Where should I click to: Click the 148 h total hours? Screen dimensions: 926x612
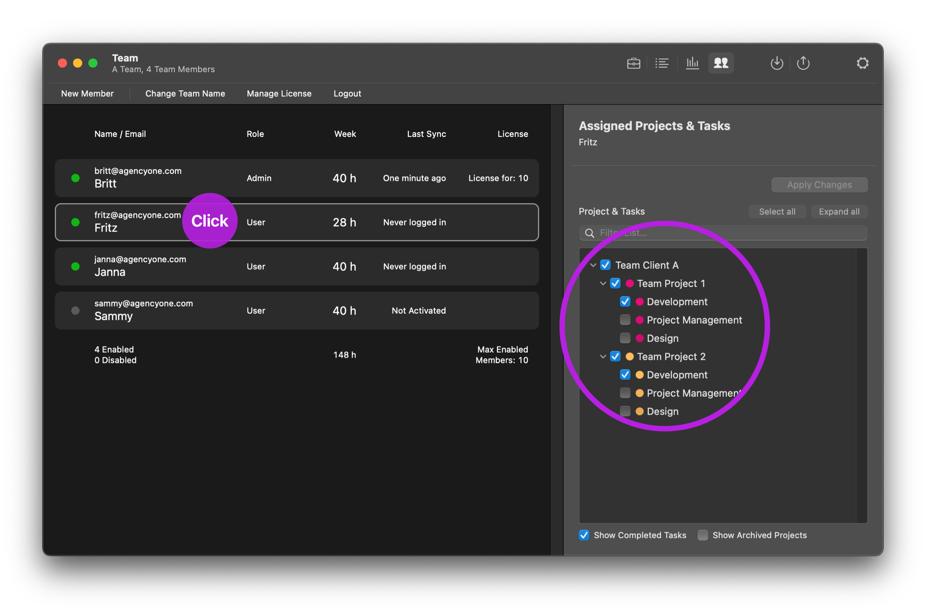(345, 355)
